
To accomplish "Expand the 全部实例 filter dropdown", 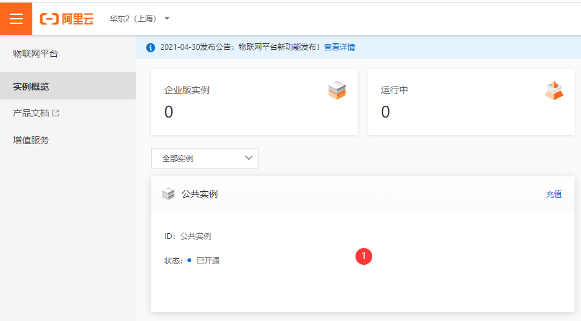I will click(x=204, y=158).
